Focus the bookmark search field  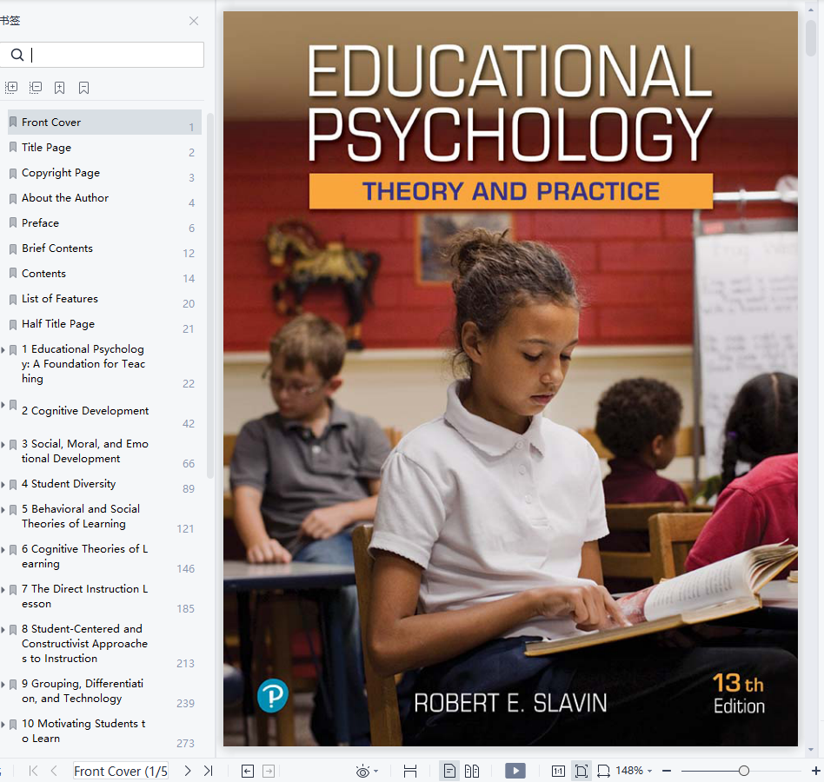point(102,55)
